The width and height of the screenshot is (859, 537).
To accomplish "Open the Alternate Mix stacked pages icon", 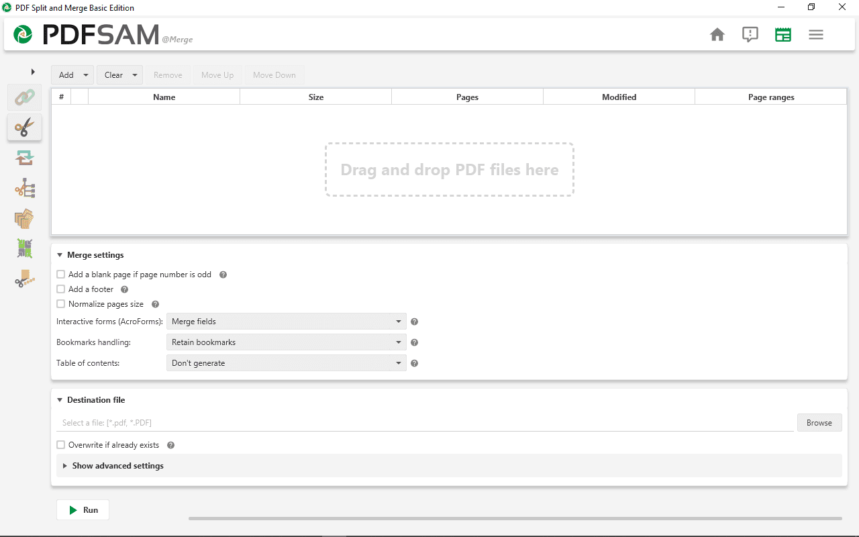I will pos(24,218).
